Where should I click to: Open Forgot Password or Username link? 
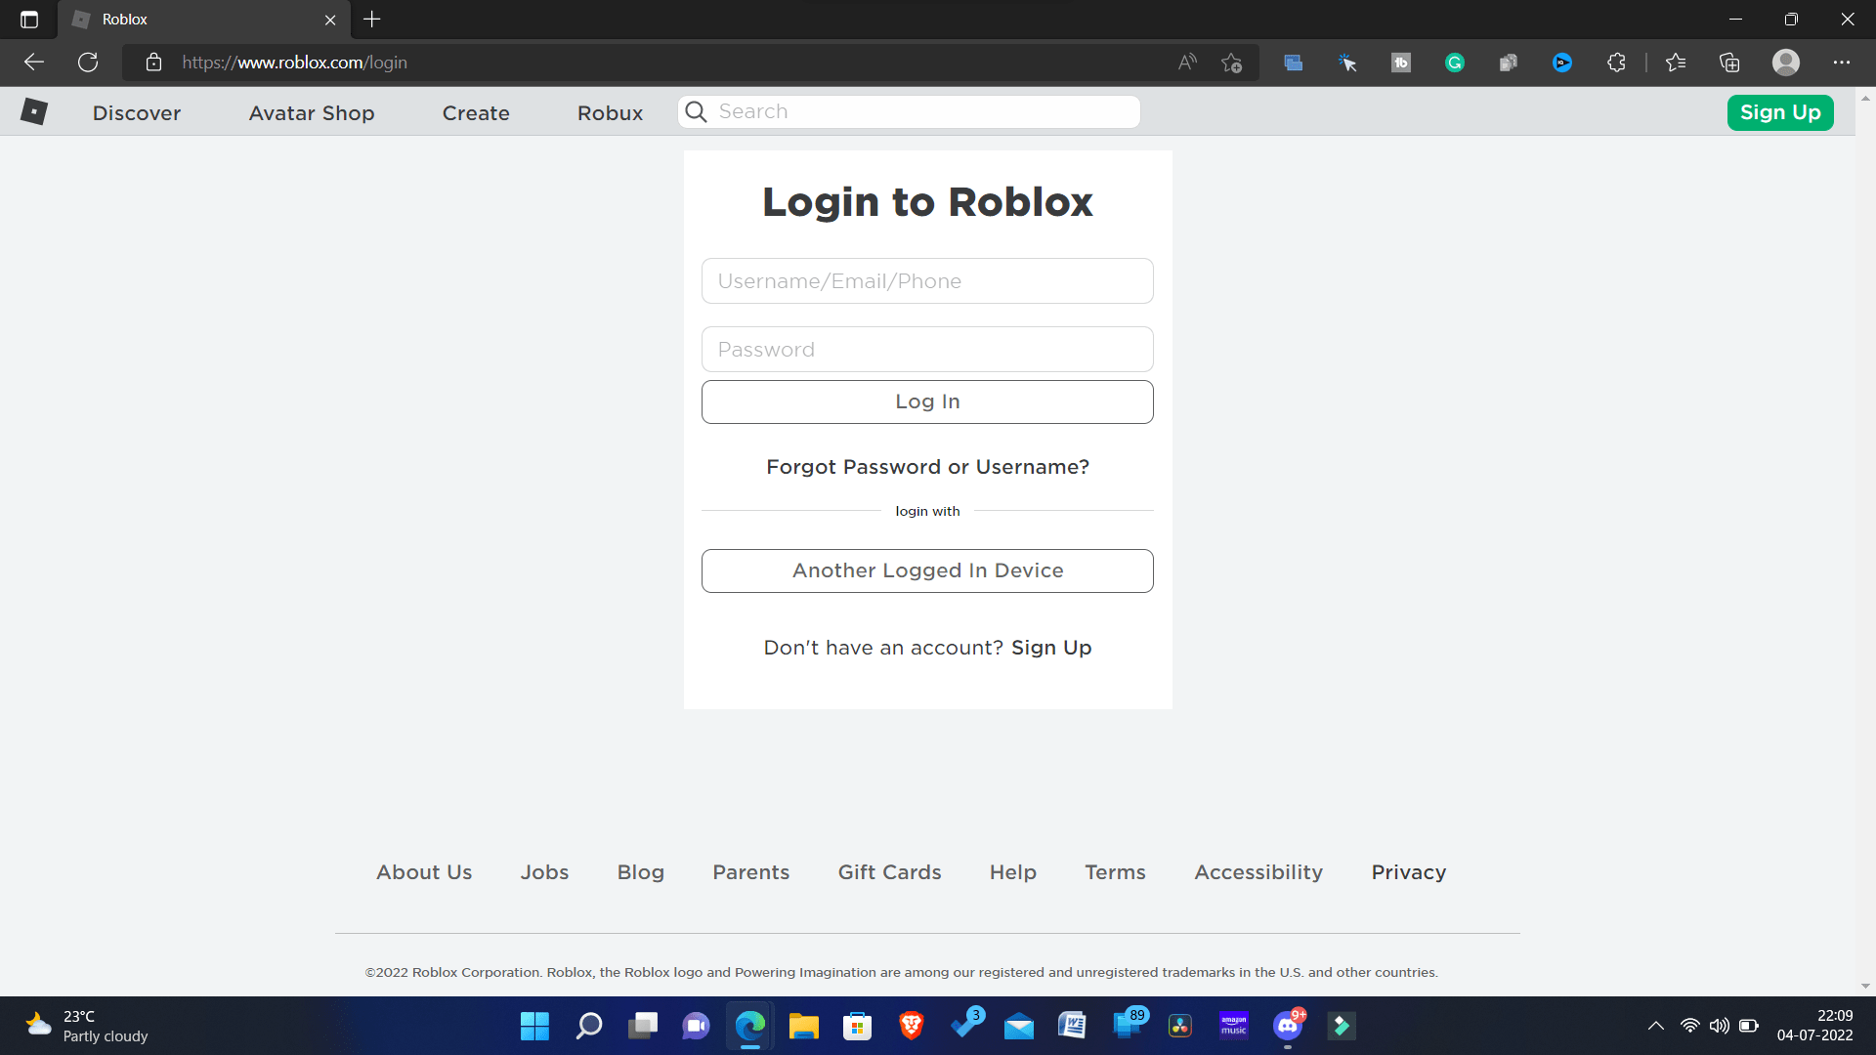click(926, 467)
